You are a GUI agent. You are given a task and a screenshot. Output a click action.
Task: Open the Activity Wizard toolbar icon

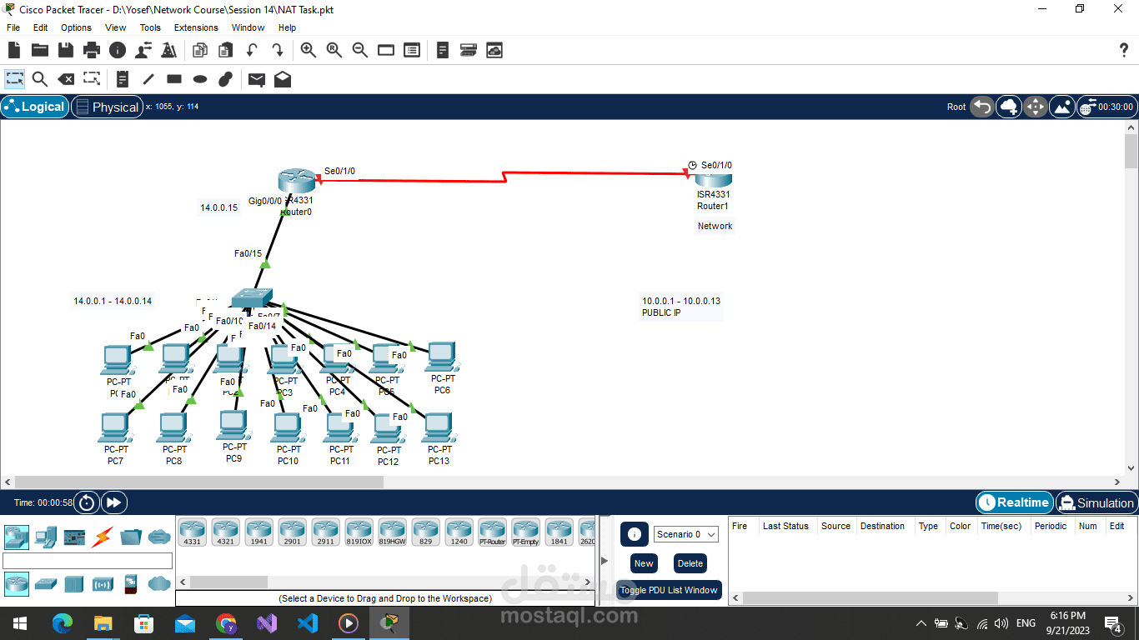point(169,51)
